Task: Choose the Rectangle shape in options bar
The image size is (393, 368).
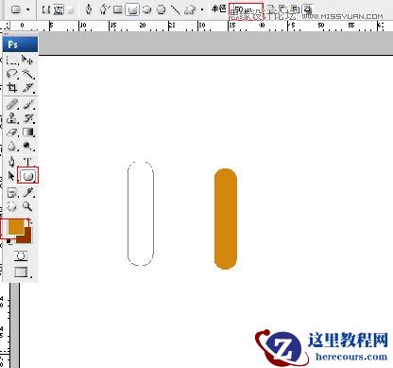Action: 118,9
